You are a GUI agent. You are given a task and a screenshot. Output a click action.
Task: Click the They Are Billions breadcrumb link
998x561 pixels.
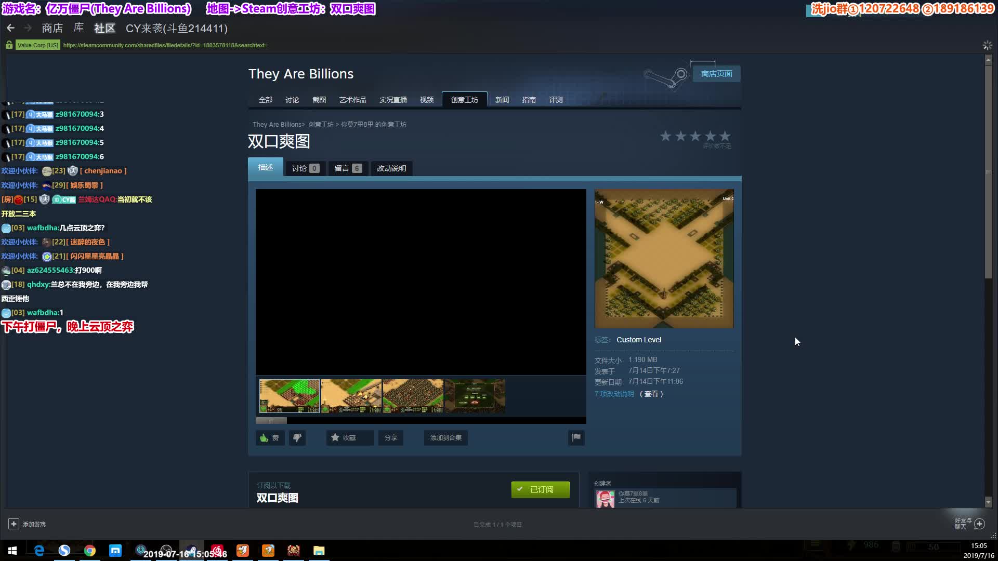[277, 125]
